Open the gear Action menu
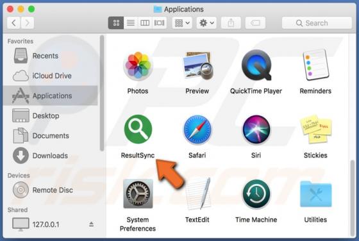 point(206,23)
